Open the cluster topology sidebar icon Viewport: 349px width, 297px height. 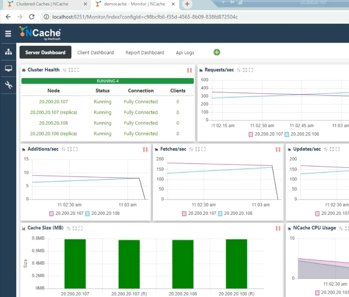point(8,52)
